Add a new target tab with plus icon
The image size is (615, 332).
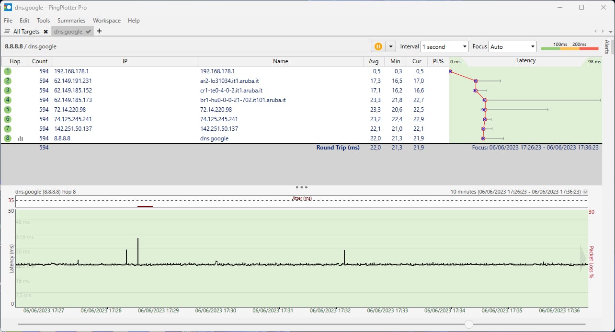click(x=99, y=31)
